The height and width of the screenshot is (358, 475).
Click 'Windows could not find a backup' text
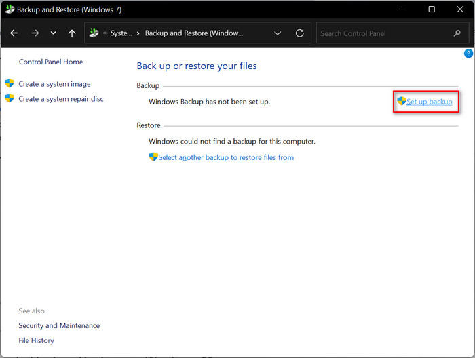(x=232, y=141)
